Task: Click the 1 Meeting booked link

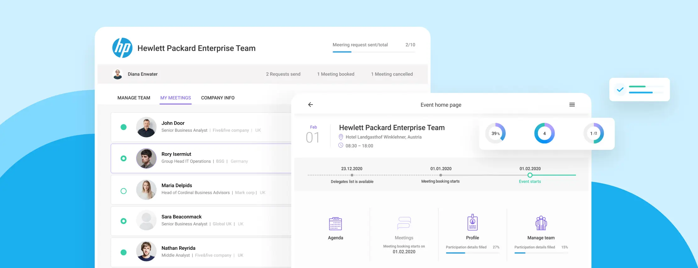Action: point(335,74)
